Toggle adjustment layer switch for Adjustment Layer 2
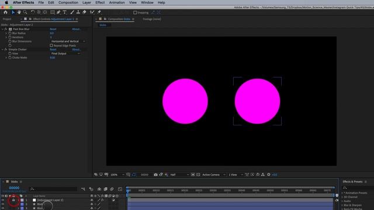374x210 pixels. pyautogui.click(x=113, y=200)
